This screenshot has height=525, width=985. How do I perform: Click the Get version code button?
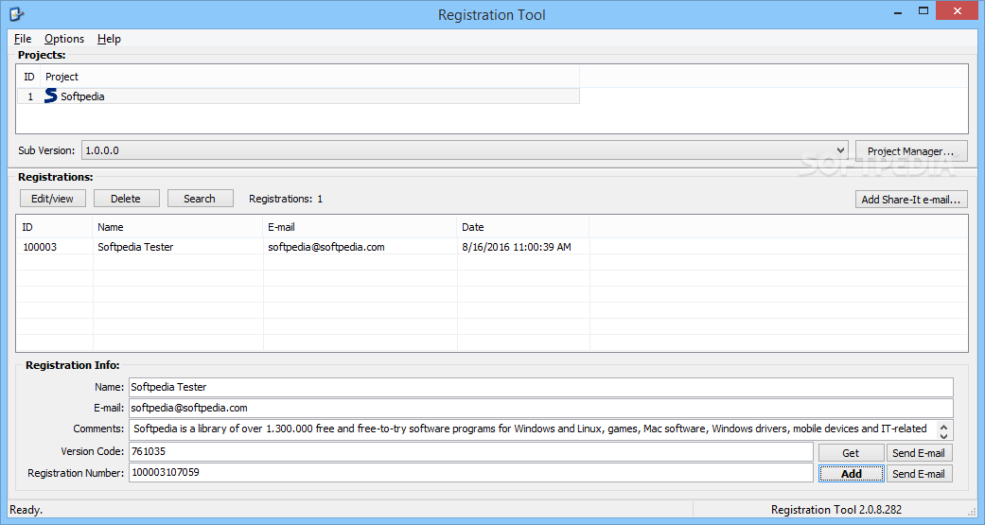click(852, 453)
